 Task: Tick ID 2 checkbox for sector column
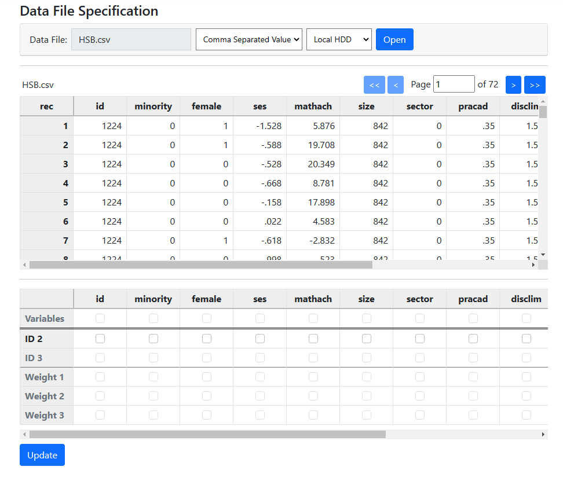tap(420, 339)
